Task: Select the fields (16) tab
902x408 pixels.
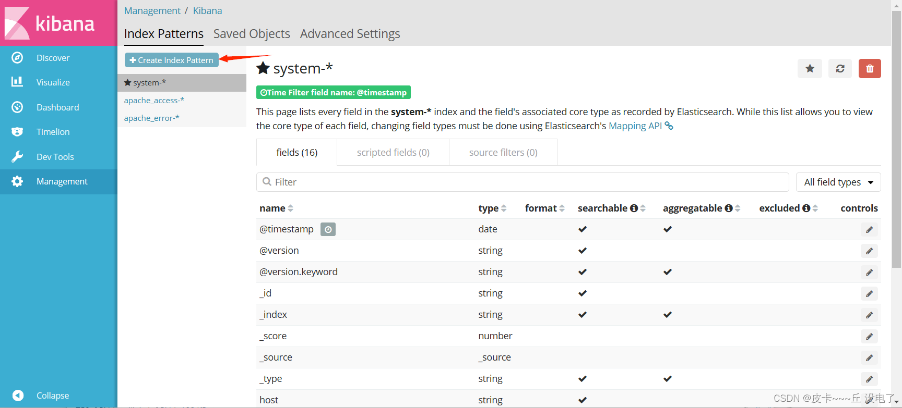Action: (x=296, y=152)
